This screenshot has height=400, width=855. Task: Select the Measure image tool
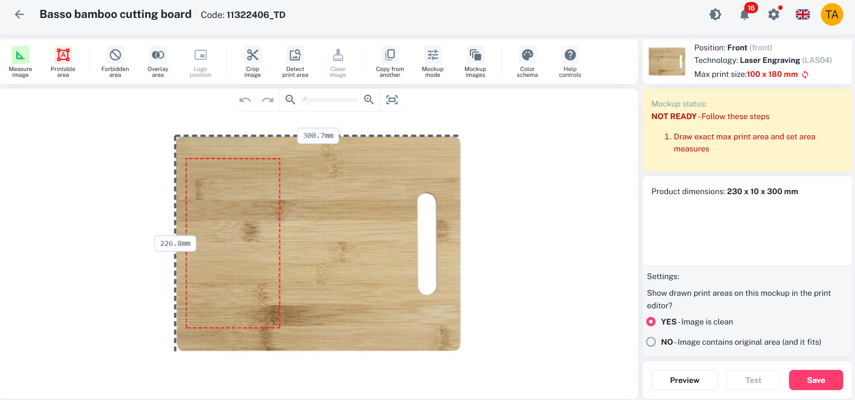[20, 62]
